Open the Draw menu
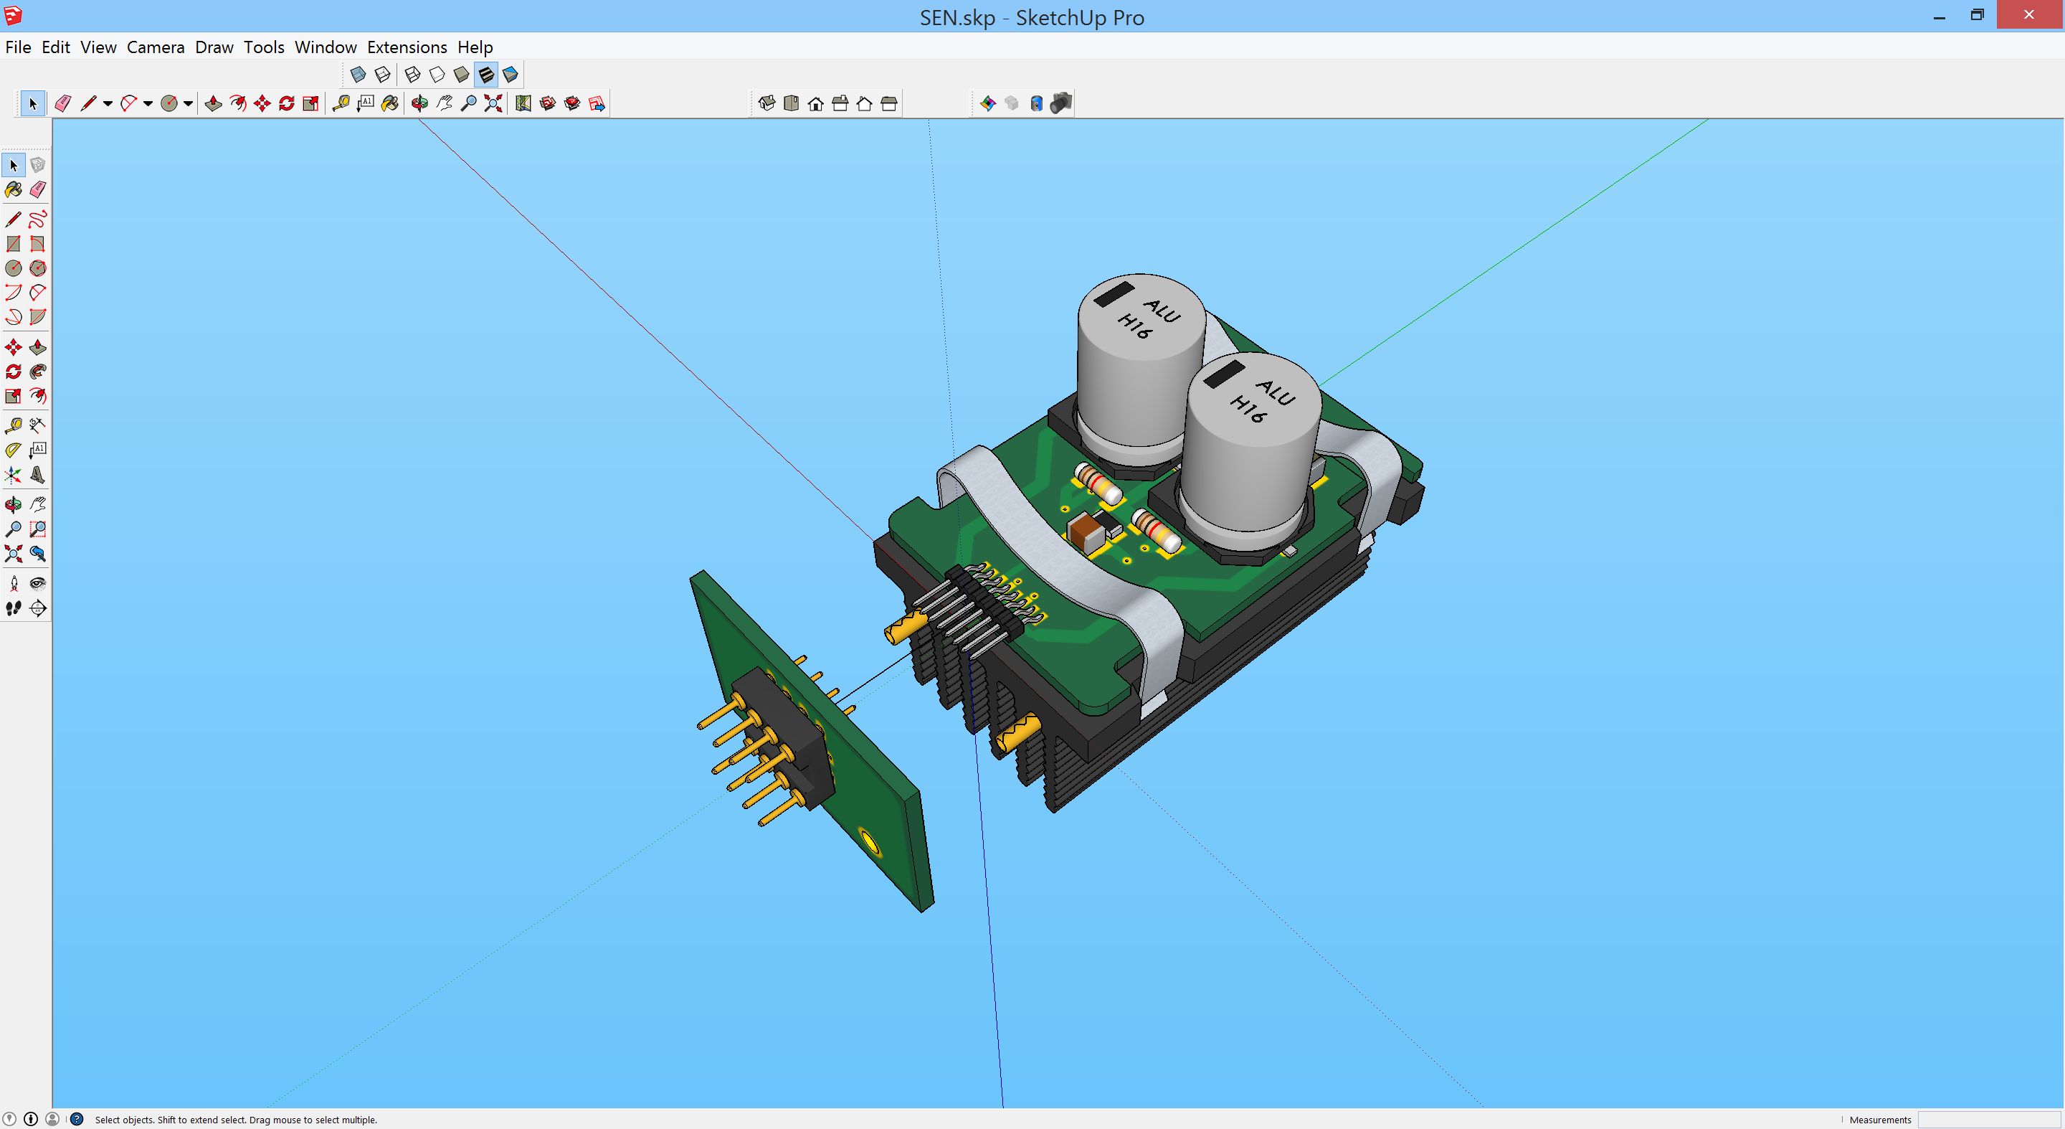The width and height of the screenshot is (2065, 1129). 214,47
